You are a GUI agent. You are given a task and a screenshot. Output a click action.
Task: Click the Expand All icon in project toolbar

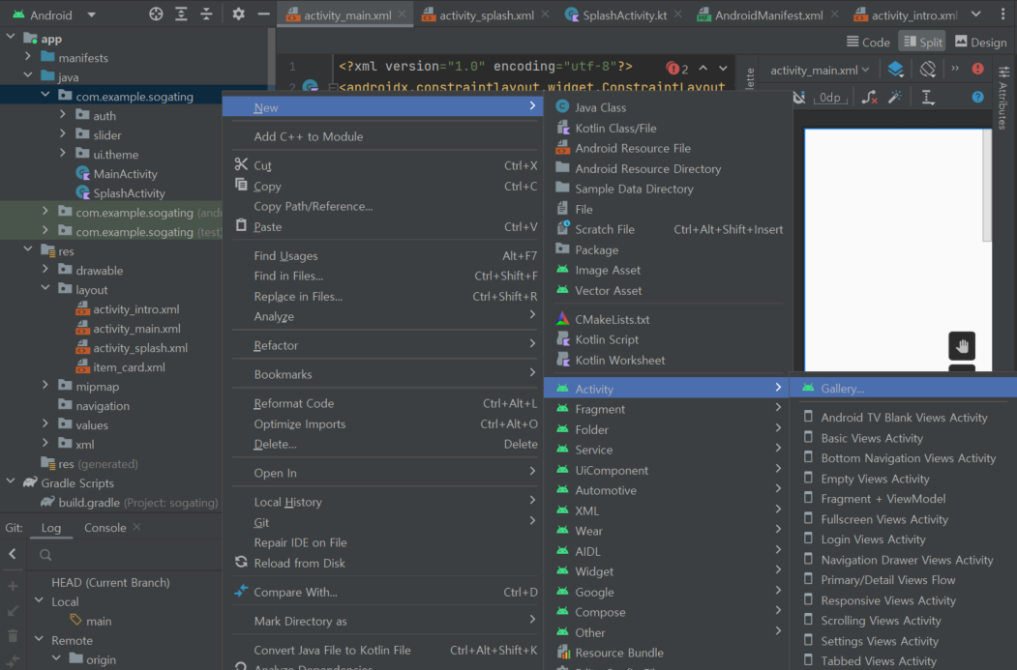pos(181,15)
